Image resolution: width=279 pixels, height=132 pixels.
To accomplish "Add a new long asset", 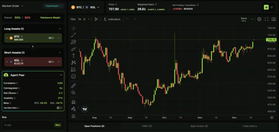I will 60,29.
